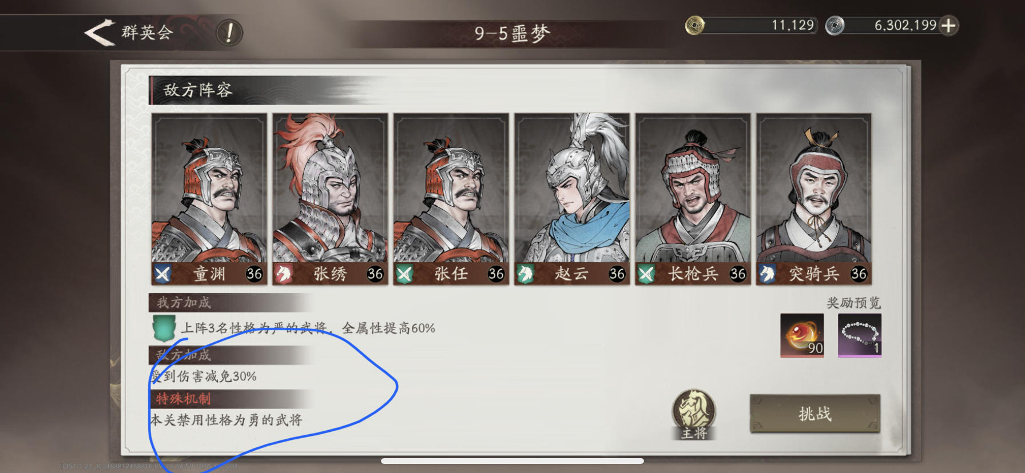Viewport: 1025px width, 473px height.
Task: Open 张任's enemy general portrait
Action: 451,199
